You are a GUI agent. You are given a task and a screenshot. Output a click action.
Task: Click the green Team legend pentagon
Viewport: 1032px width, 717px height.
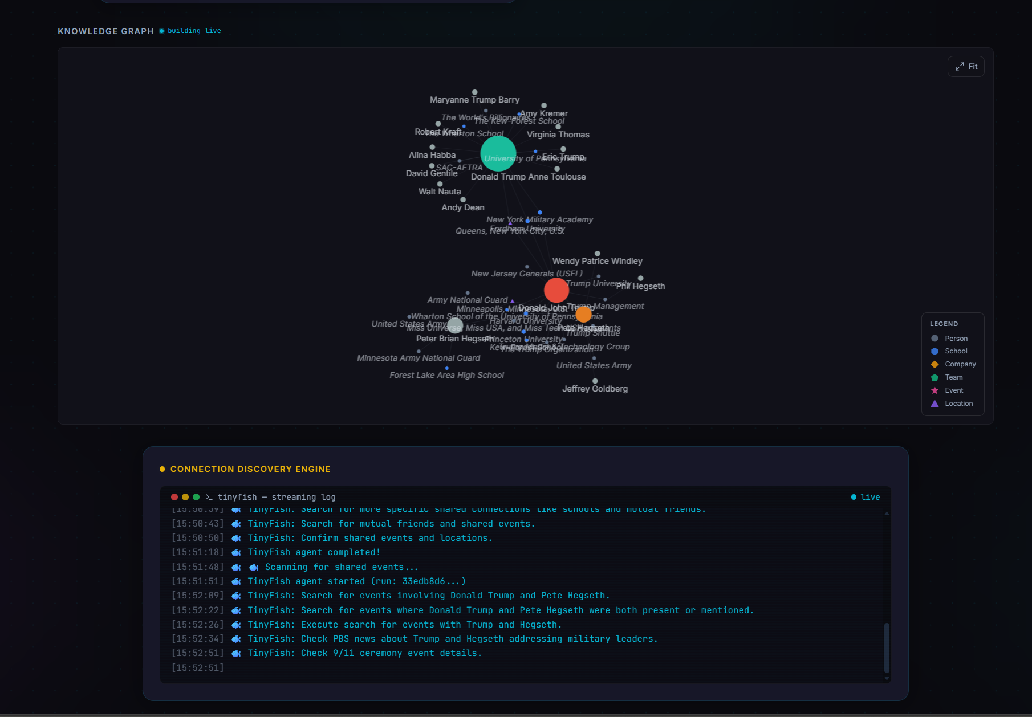[935, 377]
